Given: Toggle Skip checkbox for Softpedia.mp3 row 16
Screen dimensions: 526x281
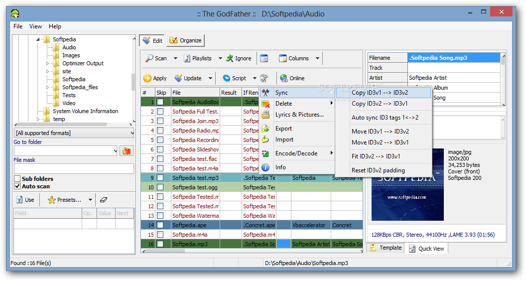Looking at the screenshot, I should 160,244.
